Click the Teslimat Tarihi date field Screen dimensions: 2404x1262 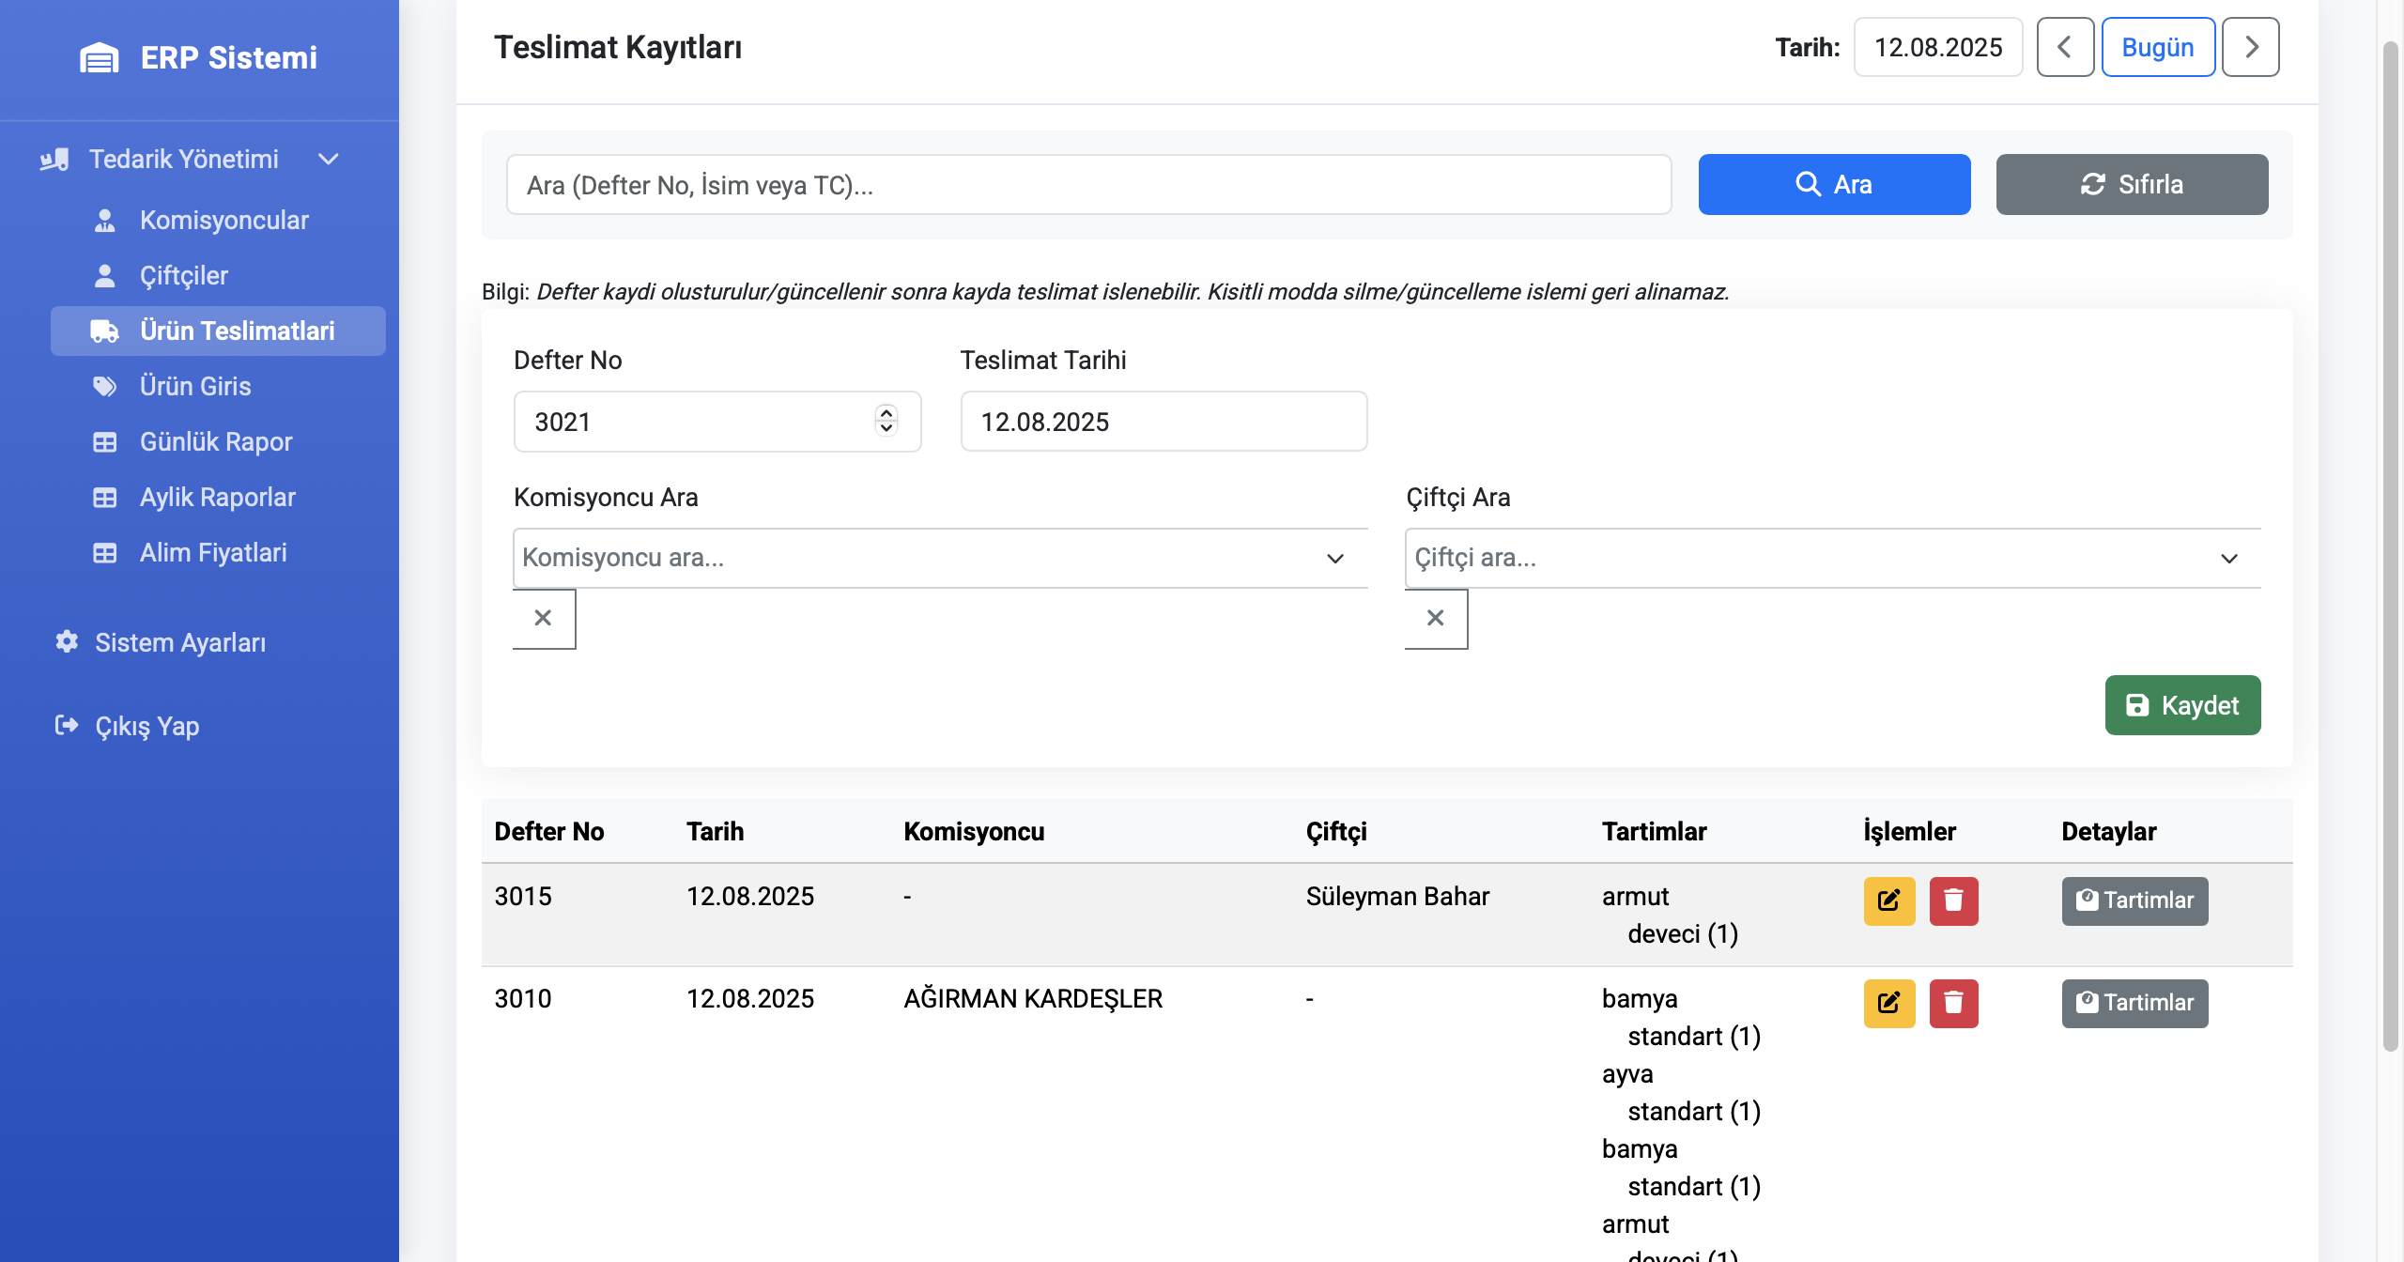pos(1163,422)
